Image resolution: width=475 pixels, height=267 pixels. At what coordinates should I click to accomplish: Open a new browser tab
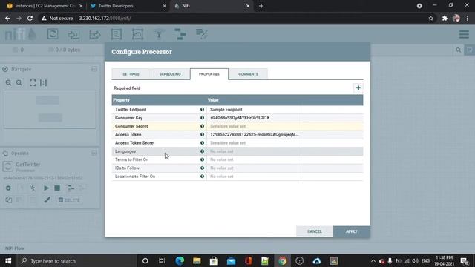(x=261, y=6)
